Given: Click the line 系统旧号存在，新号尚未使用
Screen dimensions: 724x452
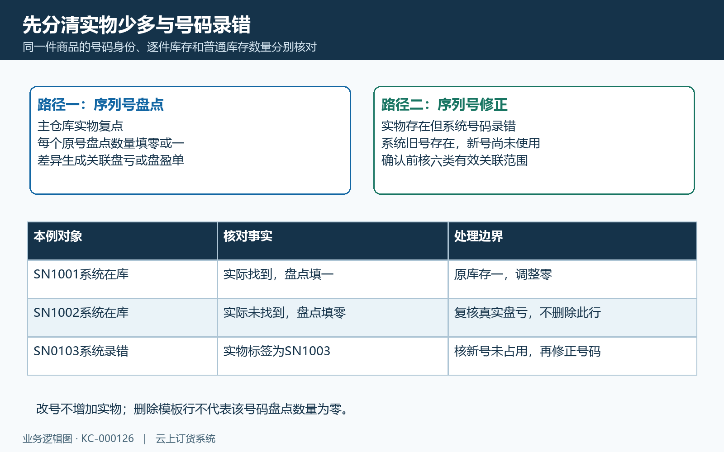Looking at the screenshot, I should coord(461,143).
